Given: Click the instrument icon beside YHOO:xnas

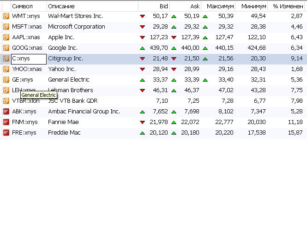Looking at the screenshot, I should pyautogui.click(x=6, y=69).
